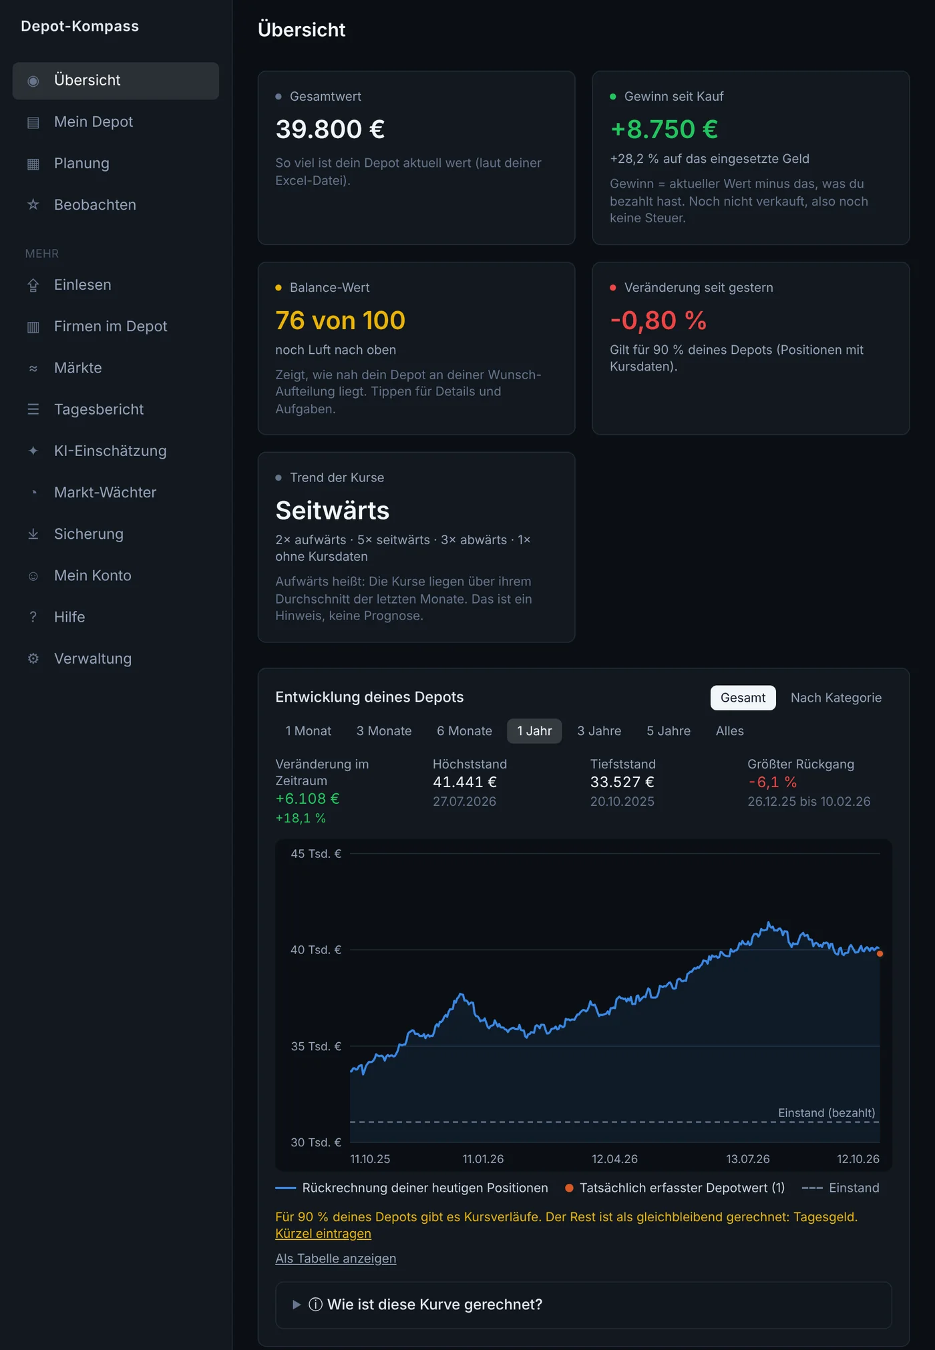Select the 1 Monat time range
The width and height of the screenshot is (935, 1350).
[308, 731]
